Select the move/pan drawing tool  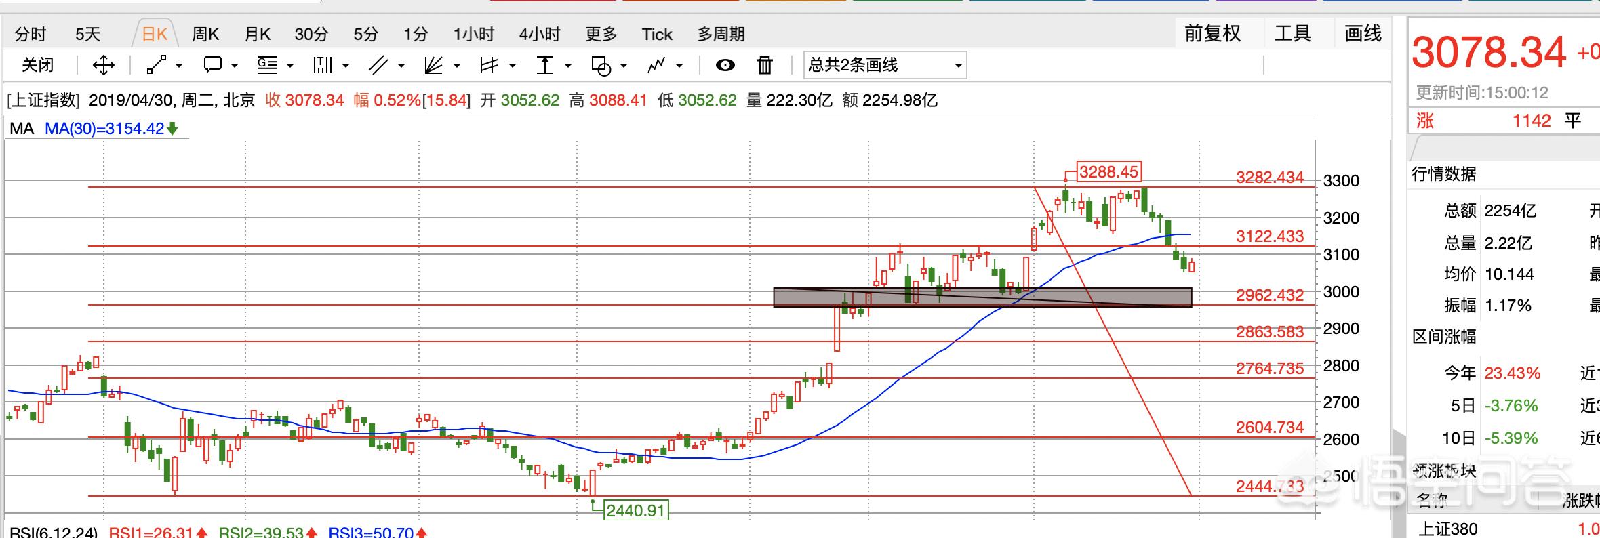103,65
